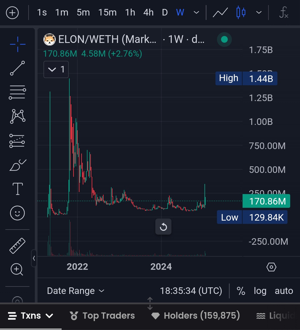300x330 pixels.
Task: Expand the timeframe dropdown chevron
Action: (x=196, y=13)
